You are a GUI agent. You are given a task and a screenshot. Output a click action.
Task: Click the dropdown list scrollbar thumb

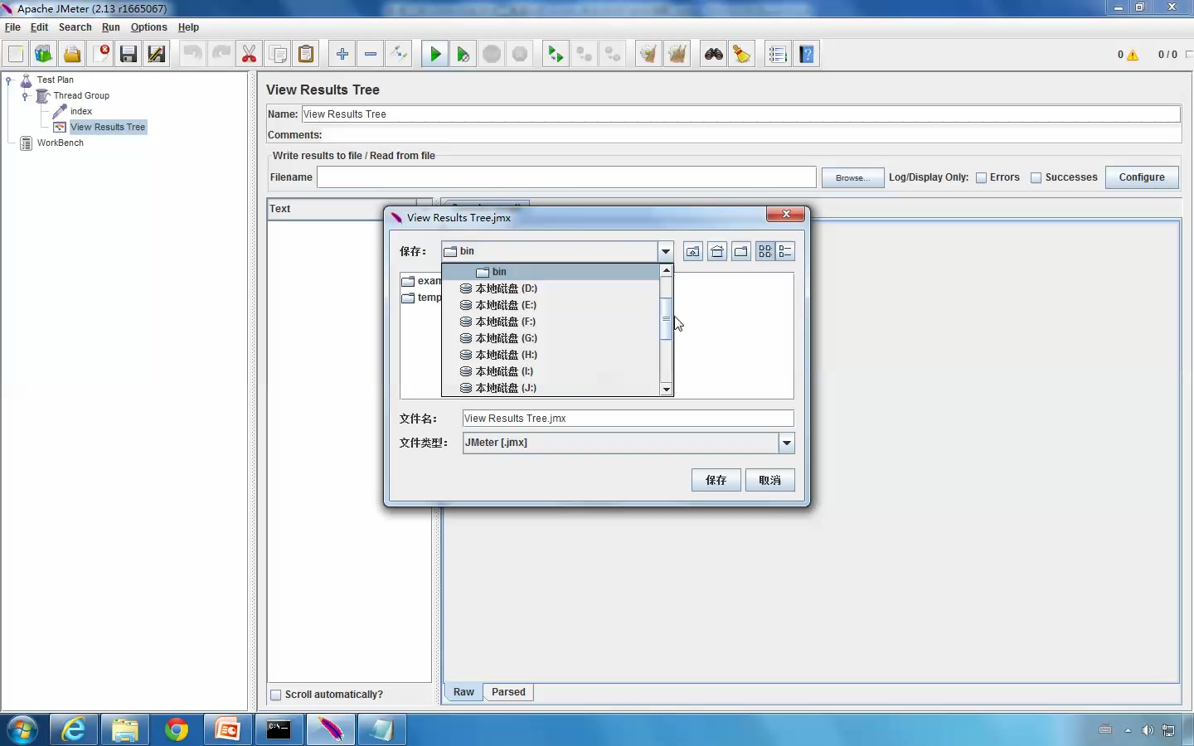[666, 319]
